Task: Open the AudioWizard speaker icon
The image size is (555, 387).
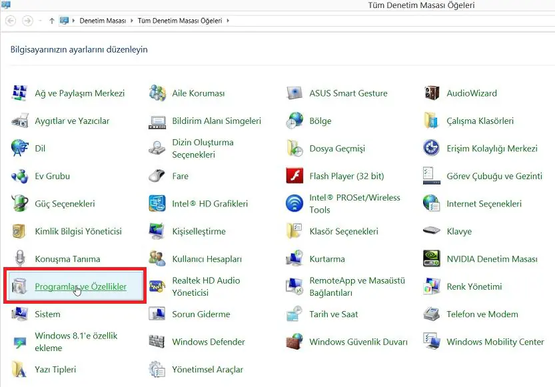Action: click(x=432, y=93)
